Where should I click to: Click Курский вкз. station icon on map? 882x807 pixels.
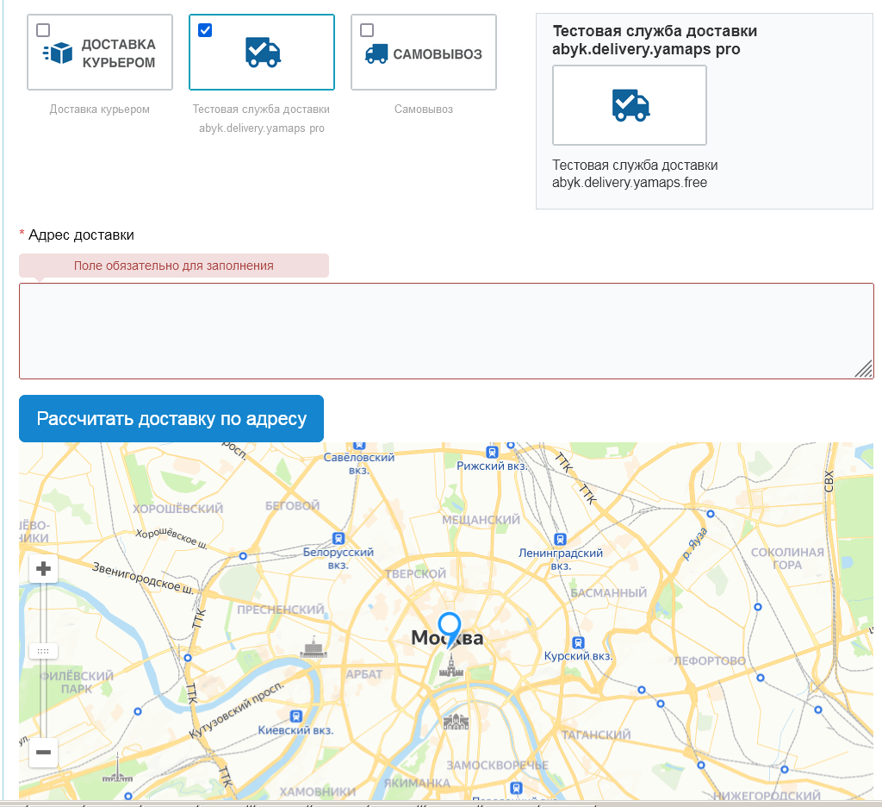pos(578,642)
